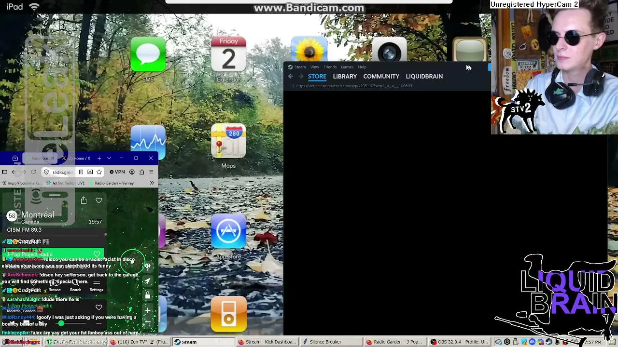Viewport: 618px width, 347px height.
Task: Open Radio Garden – J-Pop taskbar item
Action: (x=396, y=342)
